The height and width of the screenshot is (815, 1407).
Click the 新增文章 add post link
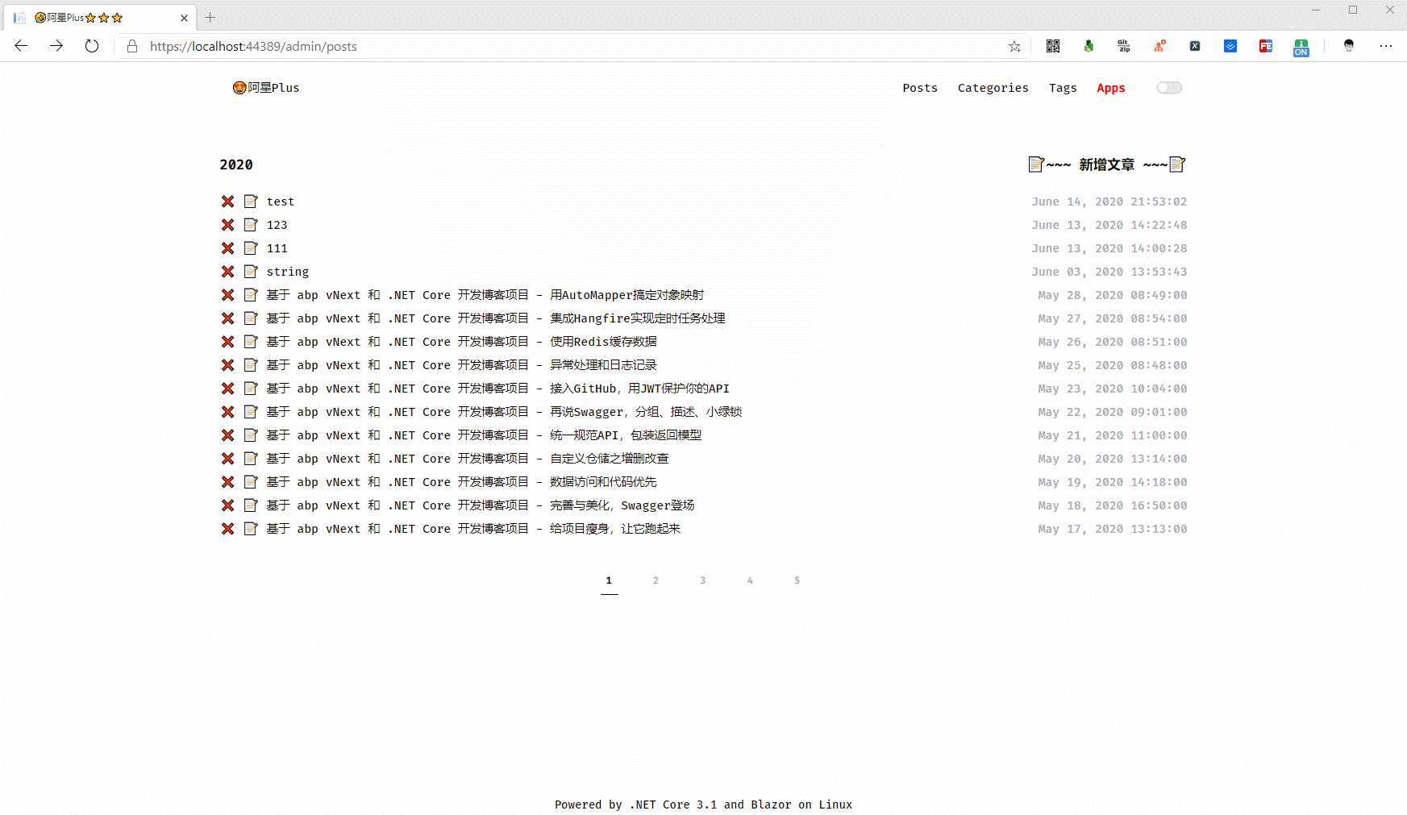coord(1106,164)
